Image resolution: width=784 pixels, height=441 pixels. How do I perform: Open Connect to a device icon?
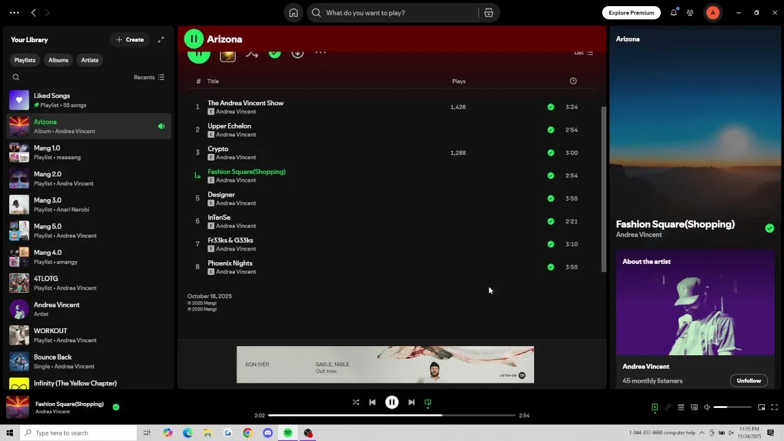694,407
